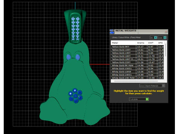
Task: Click the Metal Weights flask icon
Action: [x=112, y=32]
